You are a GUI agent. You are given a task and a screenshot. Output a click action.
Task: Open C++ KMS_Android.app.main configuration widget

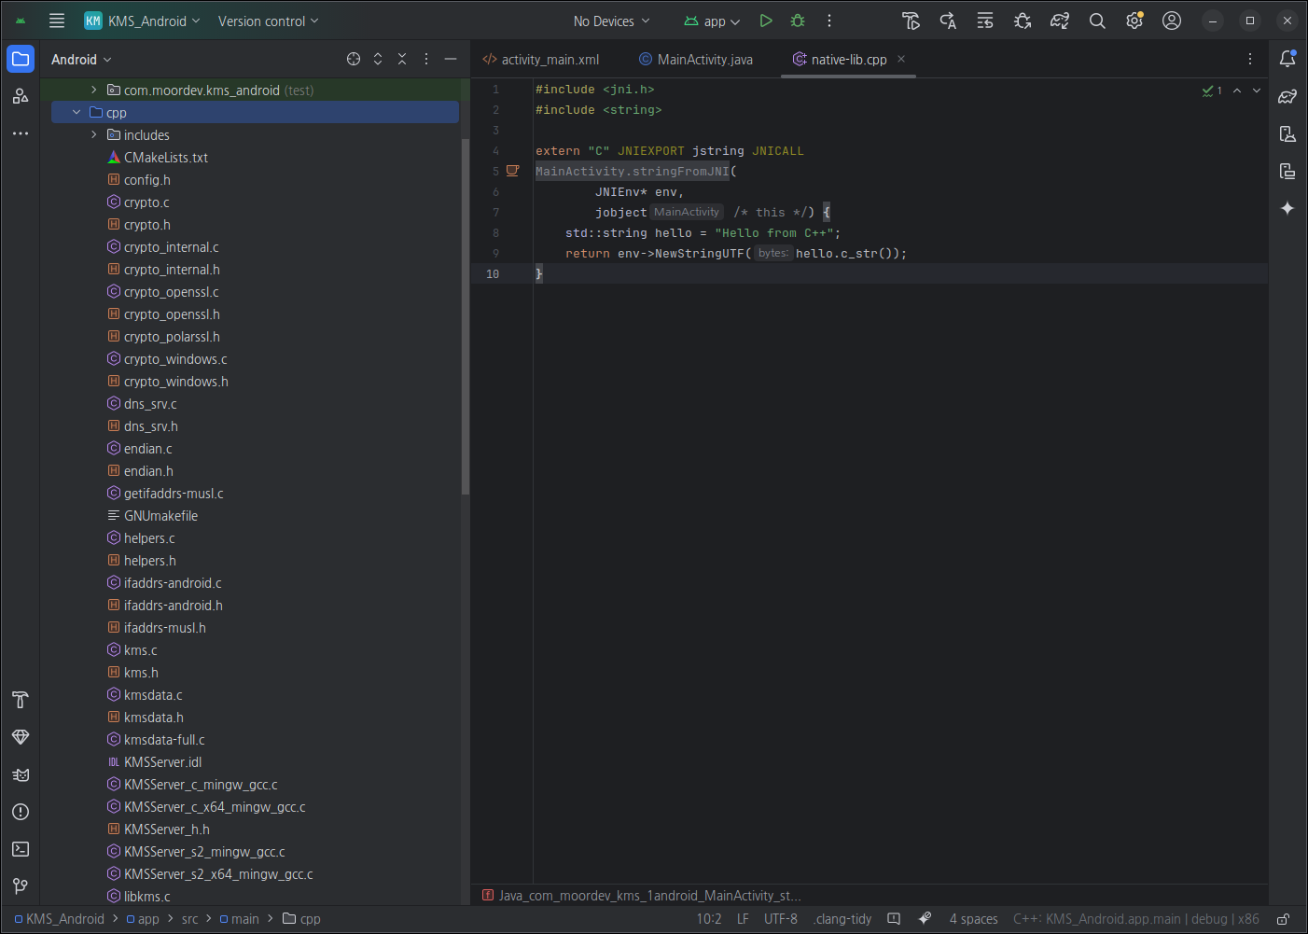point(1136,919)
